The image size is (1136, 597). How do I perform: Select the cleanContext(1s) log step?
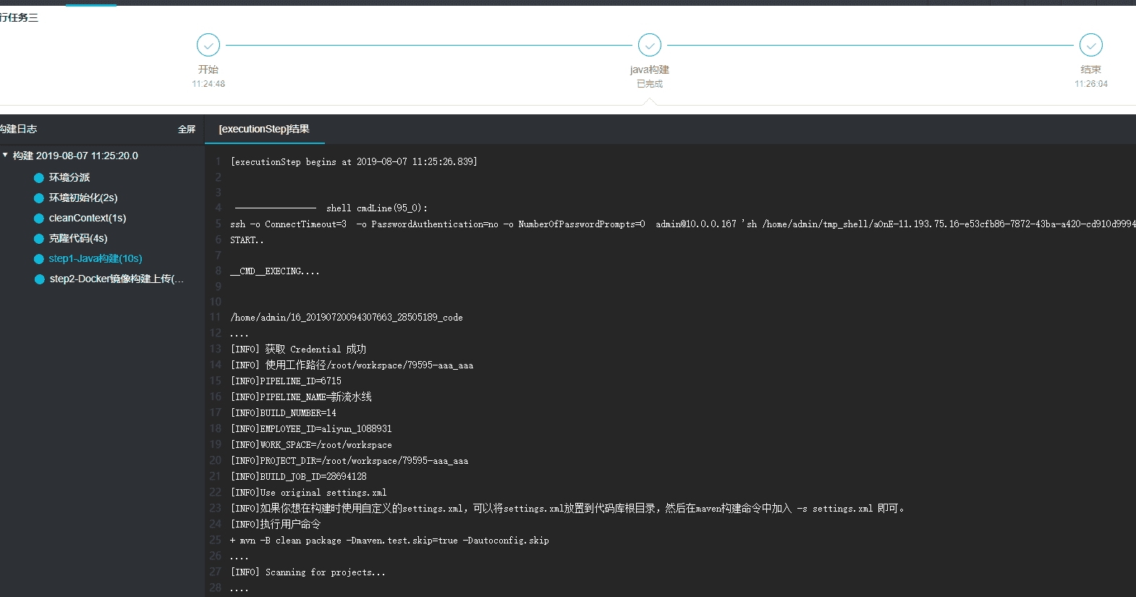pos(88,218)
